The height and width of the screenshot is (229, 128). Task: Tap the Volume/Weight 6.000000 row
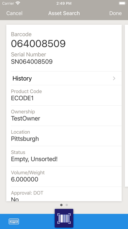click(66, 176)
